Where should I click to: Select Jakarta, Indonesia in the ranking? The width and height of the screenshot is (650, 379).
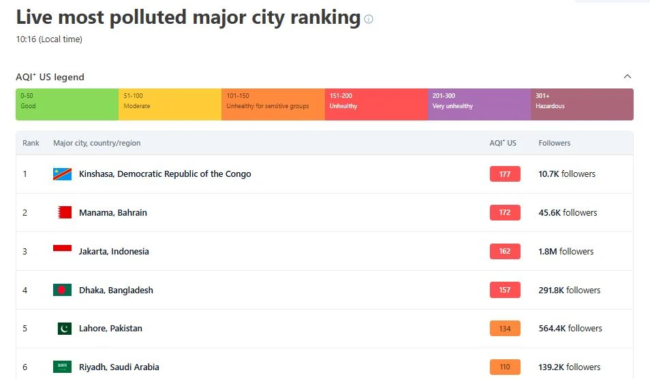(114, 252)
